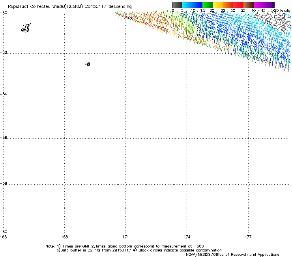The height and width of the screenshot is (257, 292).
Task: Select the yellow 20-25 knots color swatch
Action: [218, 5]
